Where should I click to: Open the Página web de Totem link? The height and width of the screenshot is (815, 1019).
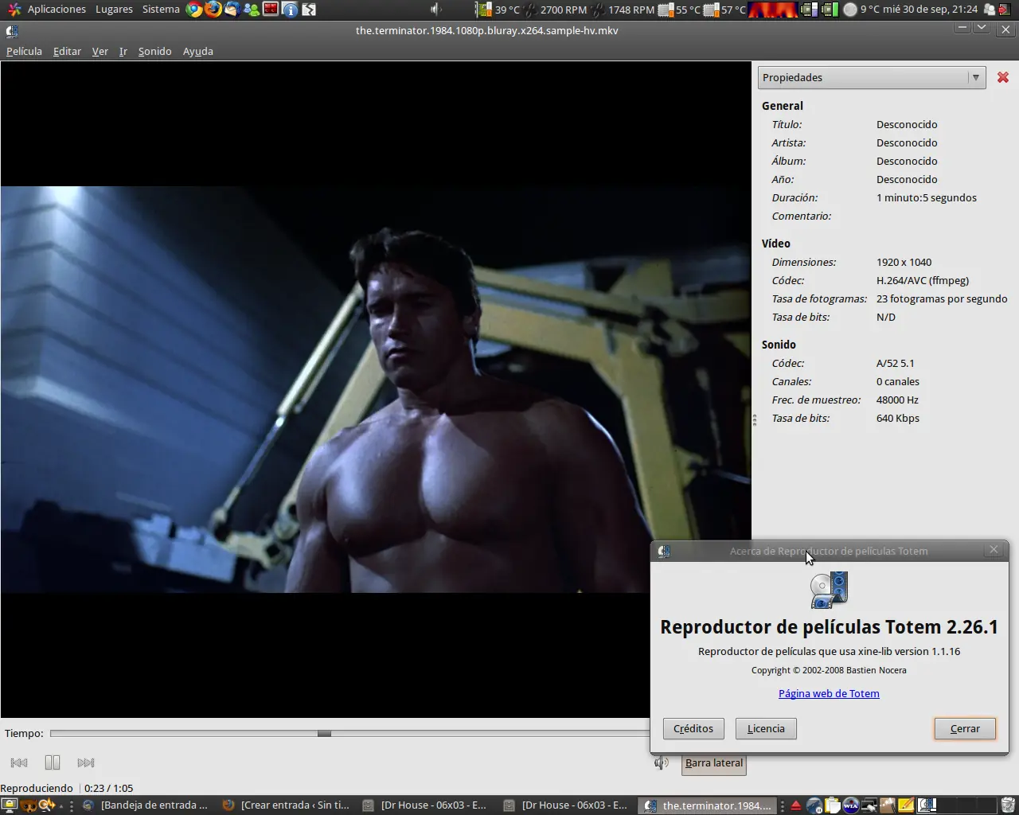click(829, 693)
